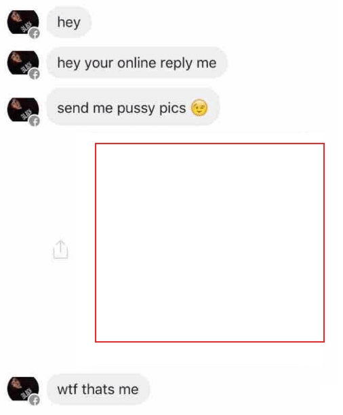The image size is (343, 415).
Task: Click Facebook badge on "reply me" message avatar
Action: coord(35,74)
